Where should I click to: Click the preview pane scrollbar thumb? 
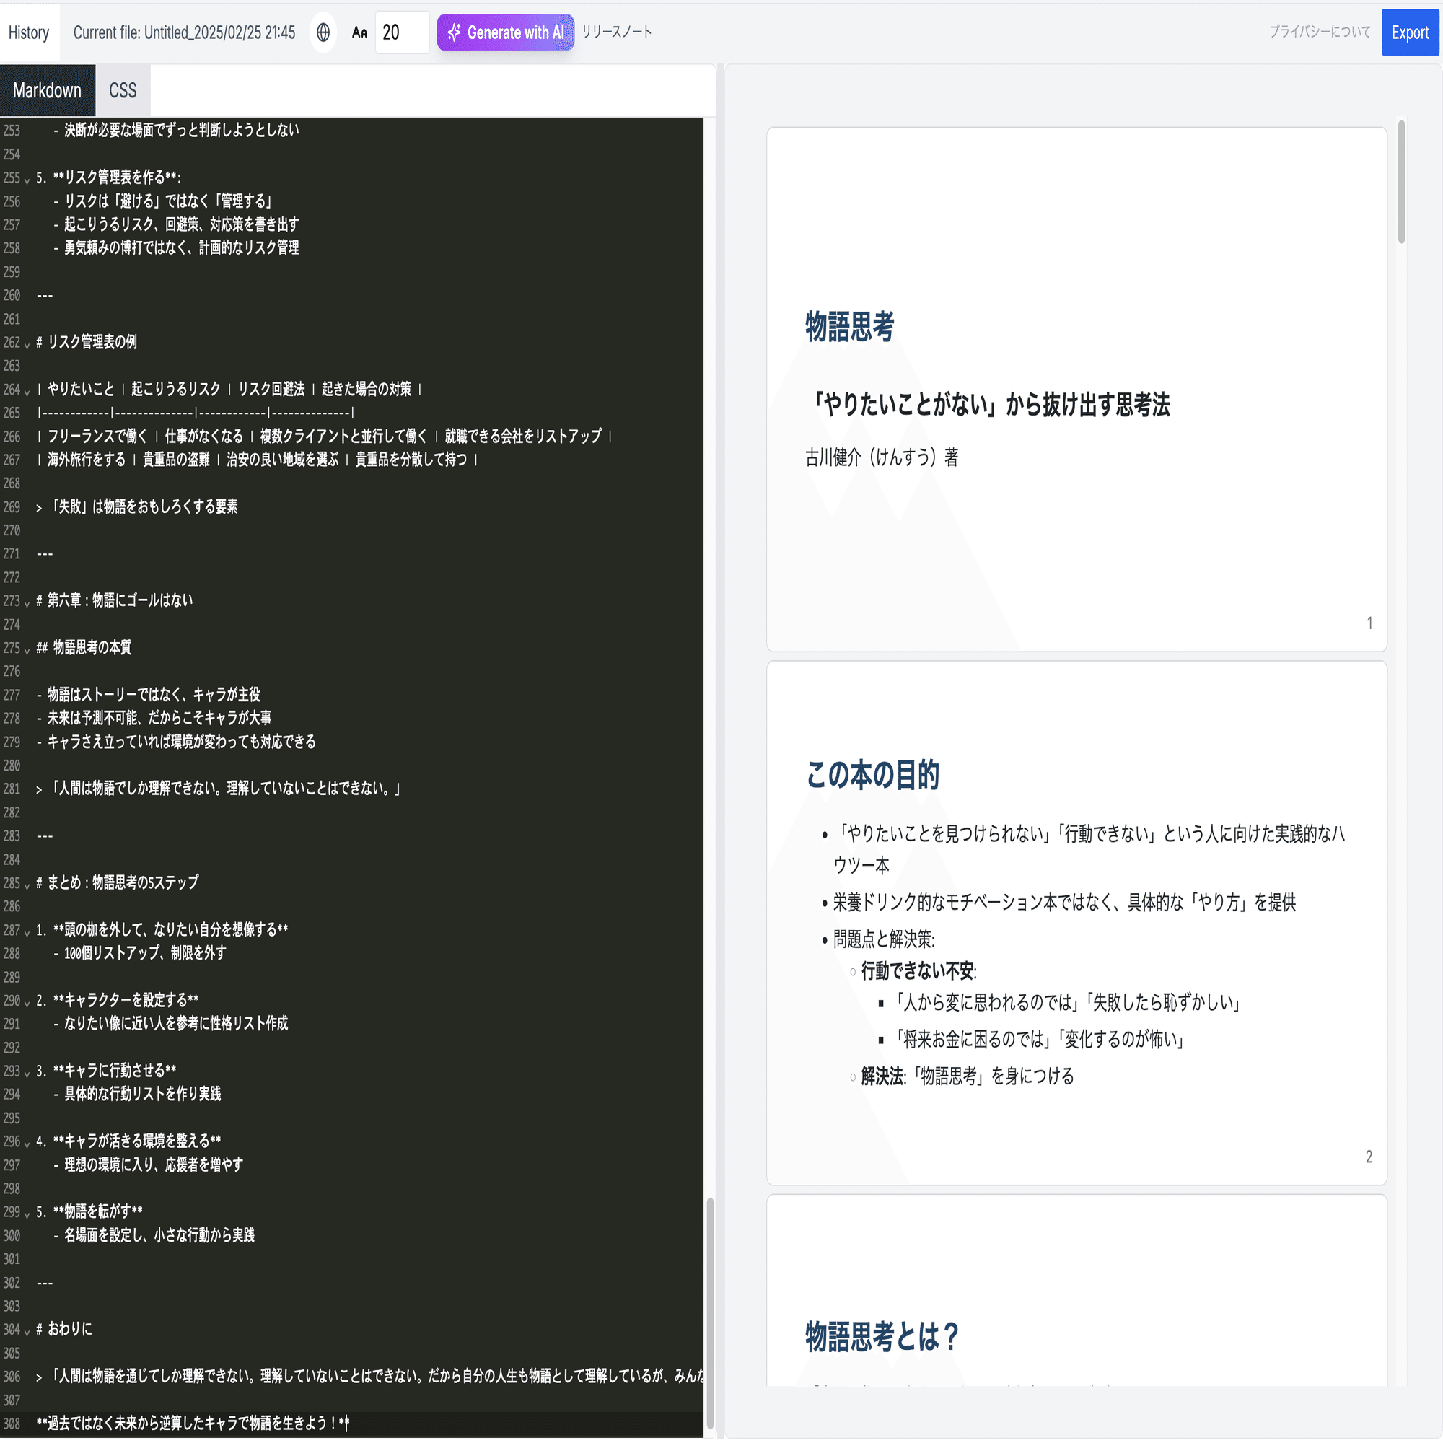[x=1401, y=182]
